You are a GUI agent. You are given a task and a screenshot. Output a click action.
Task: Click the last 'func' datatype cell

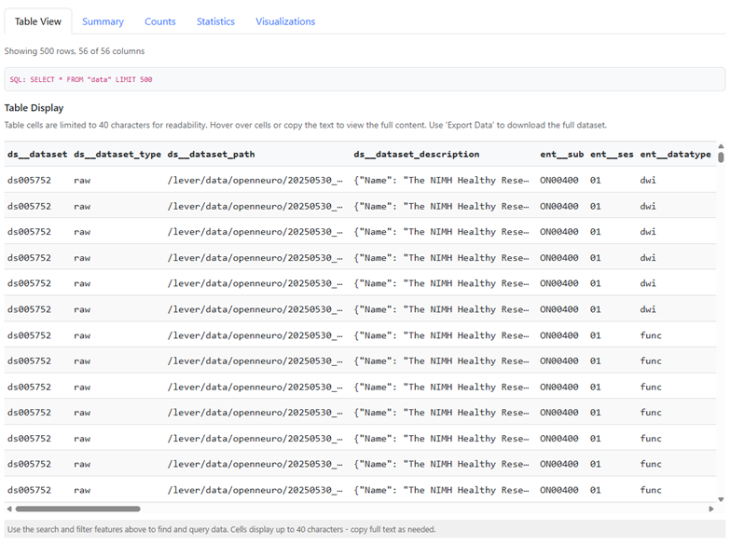(x=651, y=490)
